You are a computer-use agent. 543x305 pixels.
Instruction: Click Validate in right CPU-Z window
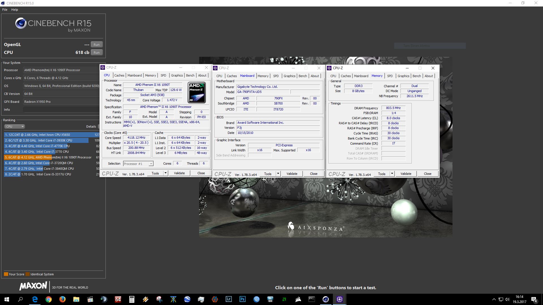(x=406, y=174)
